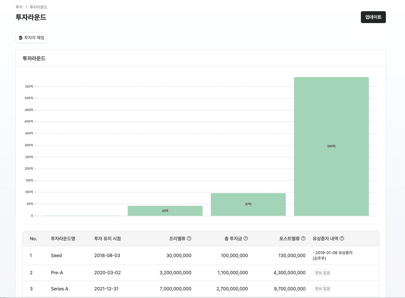Click the 100억 axis label
This screenshot has height=298, width=405.
(29, 192)
